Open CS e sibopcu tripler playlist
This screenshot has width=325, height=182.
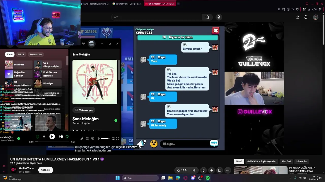click(x=48, y=64)
